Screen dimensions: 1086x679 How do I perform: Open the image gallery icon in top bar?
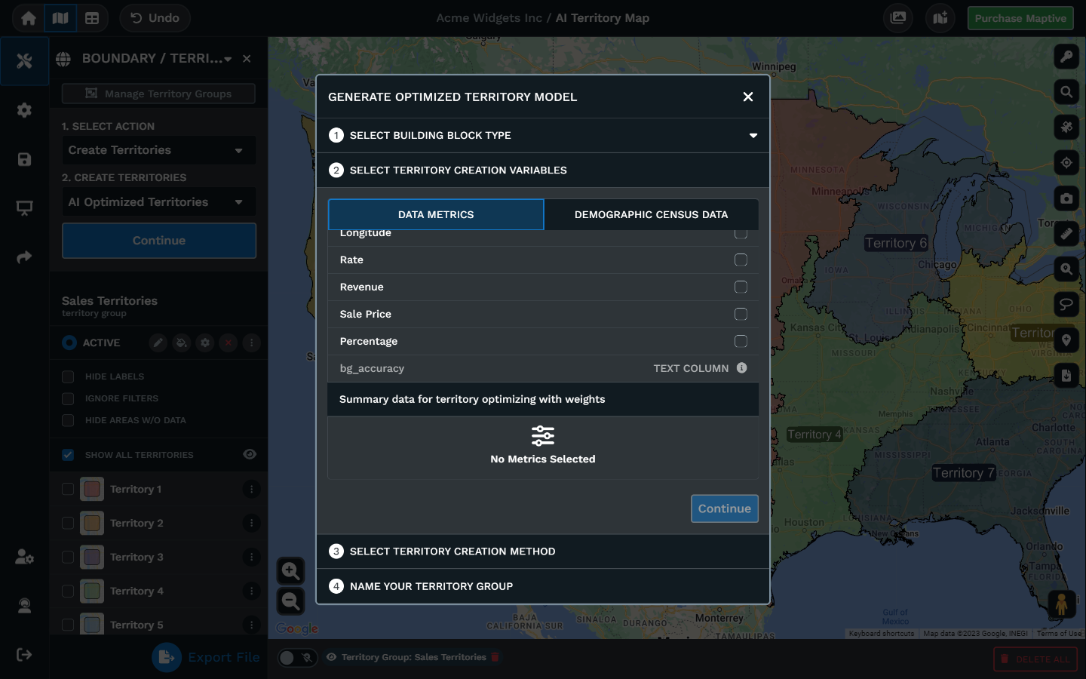(x=898, y=18)
